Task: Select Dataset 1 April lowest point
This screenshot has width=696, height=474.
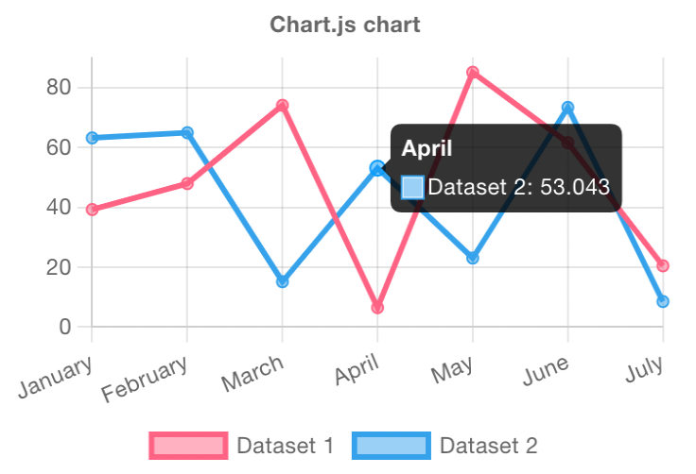Action: coord(377,307)
